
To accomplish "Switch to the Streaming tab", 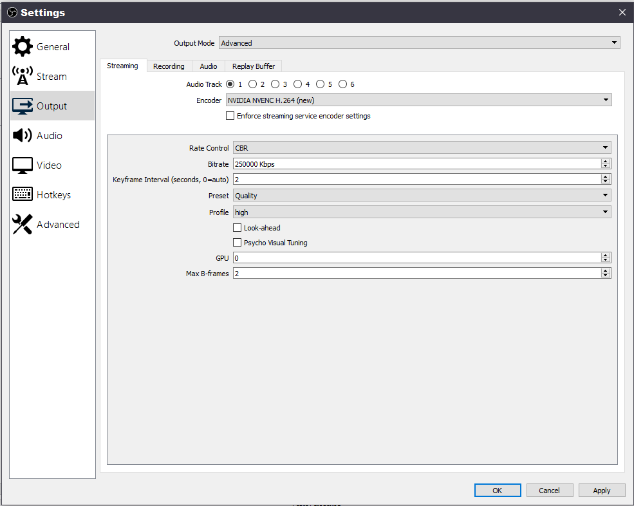I will pos(122,66).
